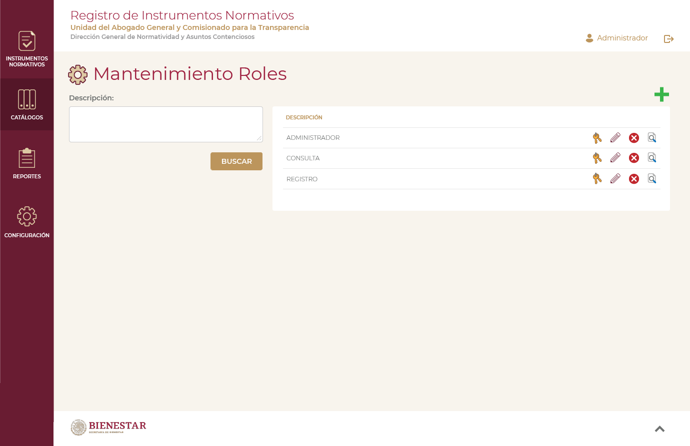The width and height of the screenshot is (690, 446).
Task: Edit the ADMINISTRADOR role with pencil icon
Action: (615, 137)
